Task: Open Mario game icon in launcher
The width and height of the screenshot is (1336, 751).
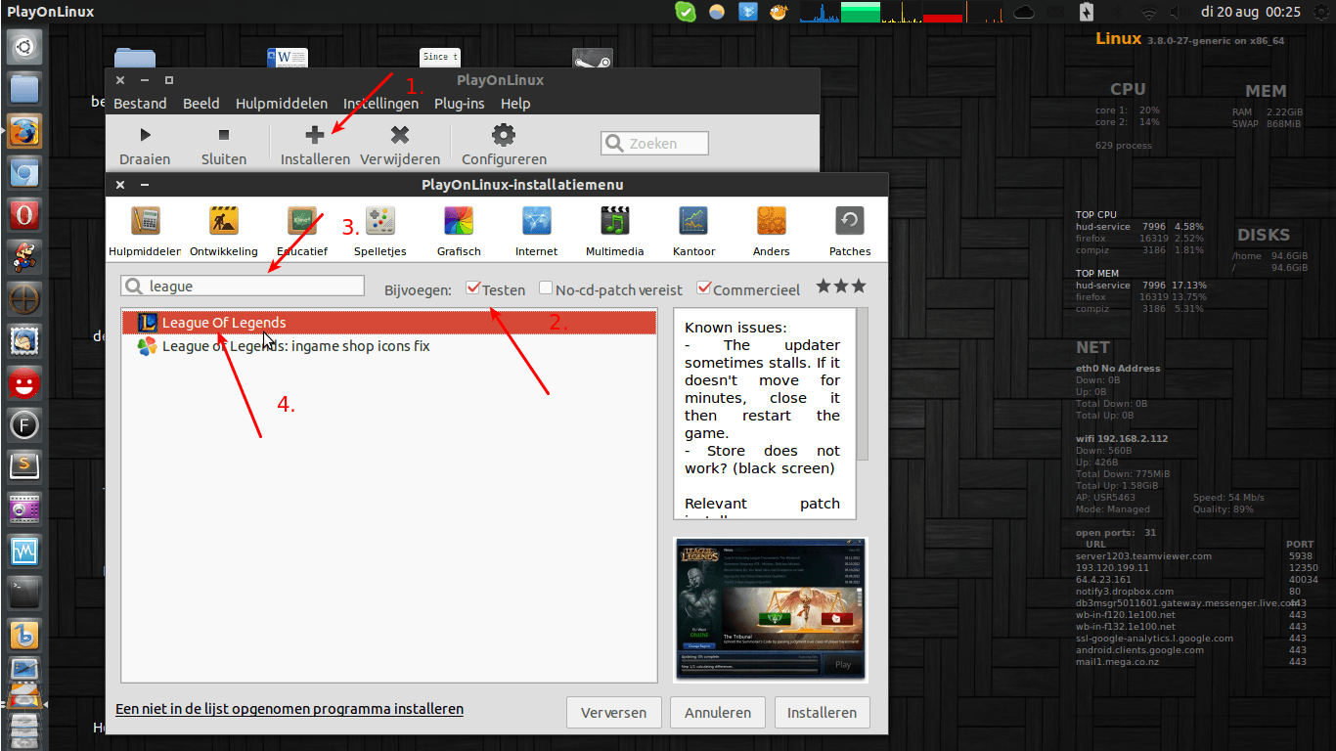Action: [24, 257]
